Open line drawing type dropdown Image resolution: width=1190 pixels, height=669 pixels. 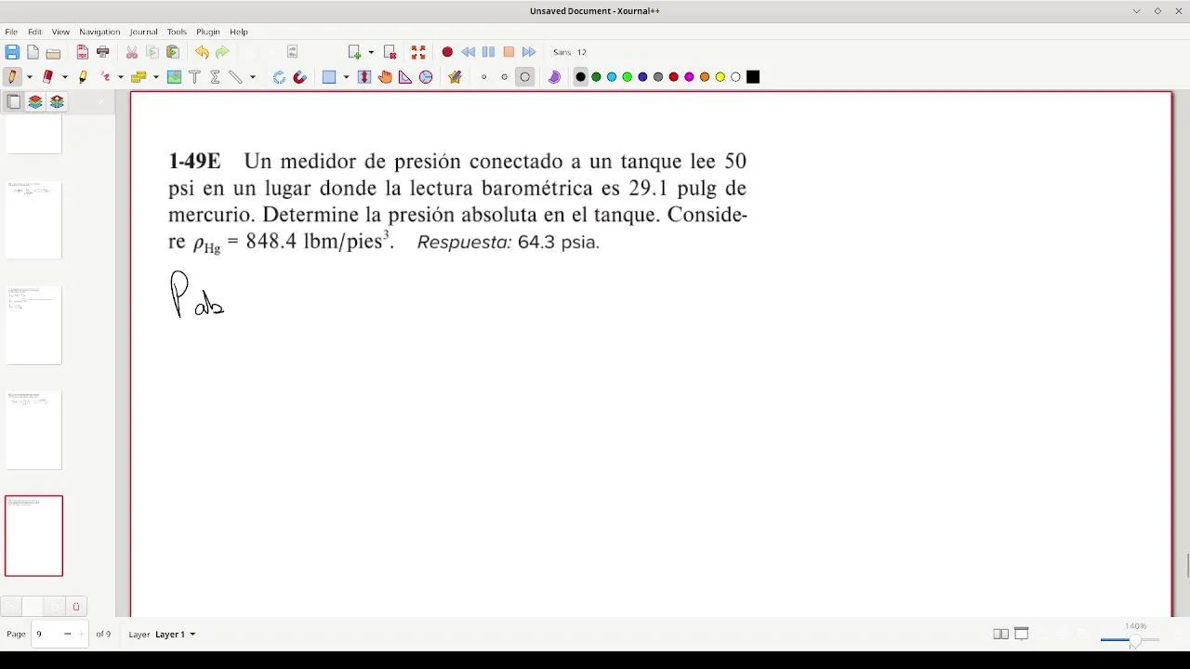coord(252,77)
